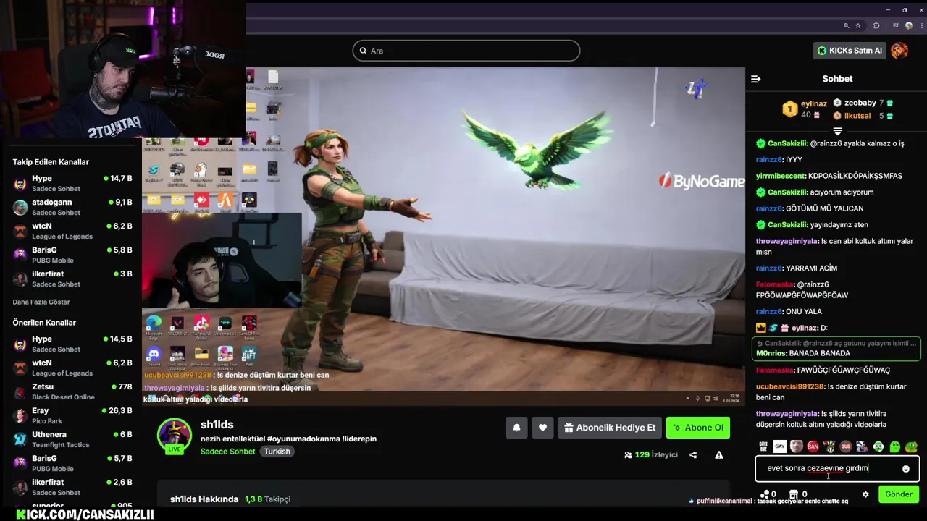Click the browser bookmark star icon
This screenshot has height=521, width=927.
click(x=858, y=25)
